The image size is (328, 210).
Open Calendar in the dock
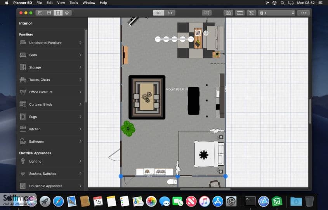98,201
